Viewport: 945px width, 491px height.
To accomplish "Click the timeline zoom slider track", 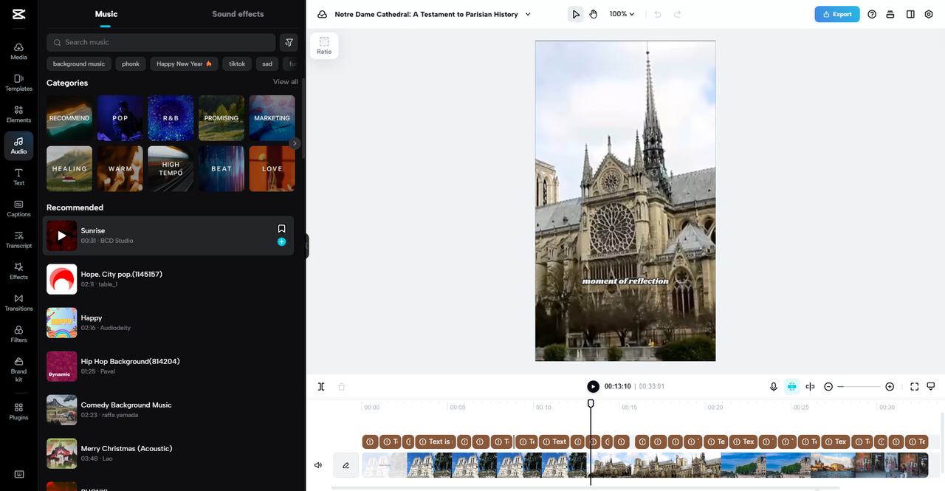I will pyautogui.click(x=859, y=386).
